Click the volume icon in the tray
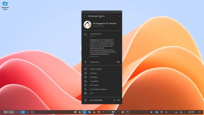Viewport: 204px width, 115px height. (151, 112)
